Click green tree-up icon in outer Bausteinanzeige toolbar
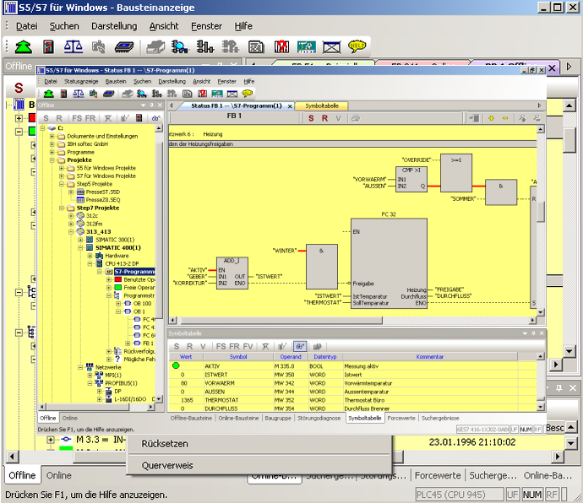The width and height of the screenshot is (583, 503). click(24, 46)
